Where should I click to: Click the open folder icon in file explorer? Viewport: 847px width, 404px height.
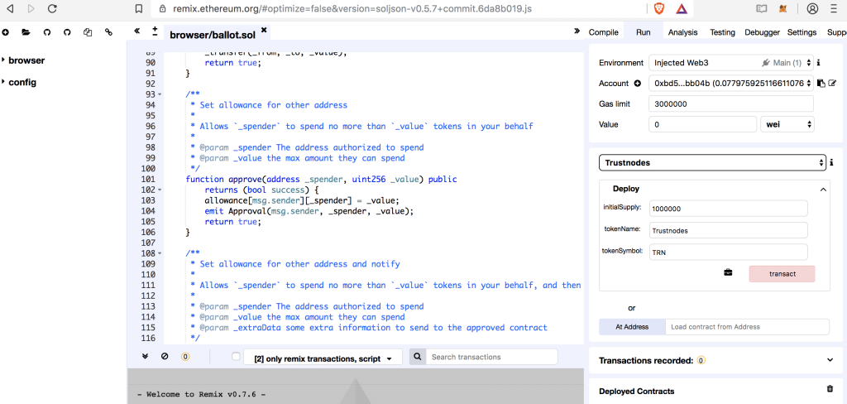point(26,32)
